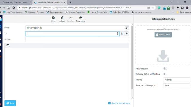This screenshot has height=107, width=191.
Task: Enable the Return receipt switch
Action: (165, 69)
